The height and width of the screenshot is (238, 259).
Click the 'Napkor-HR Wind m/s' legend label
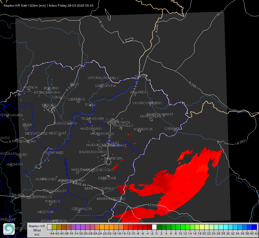click(37, 230)
